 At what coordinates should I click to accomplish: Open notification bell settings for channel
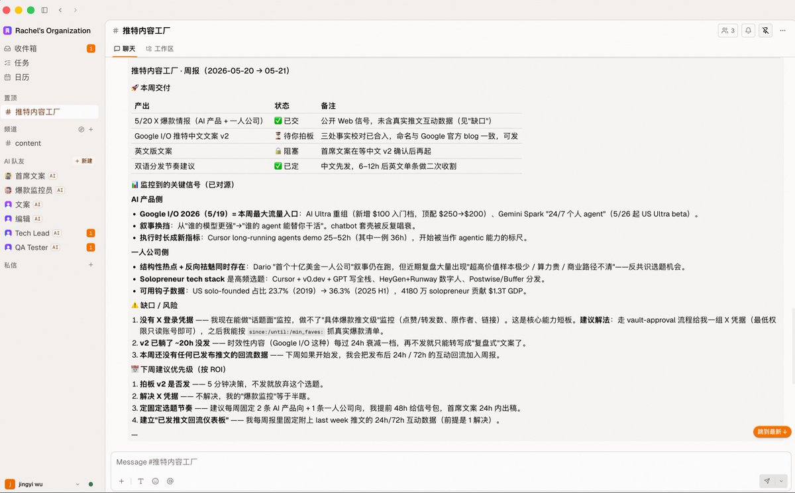tap(749, 30)
